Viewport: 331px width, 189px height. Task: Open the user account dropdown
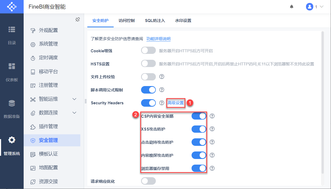pyautogui.click(x=315, y=7)
